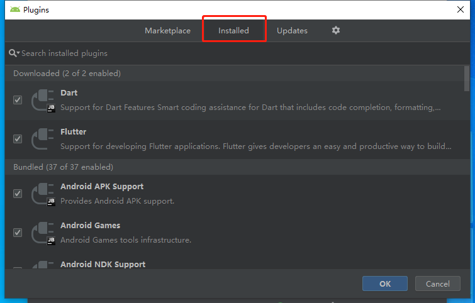Uncheck Android APK Support plugin
This screenshot has height=303, width=475.
pyautogui.click(x=18, y=194)
